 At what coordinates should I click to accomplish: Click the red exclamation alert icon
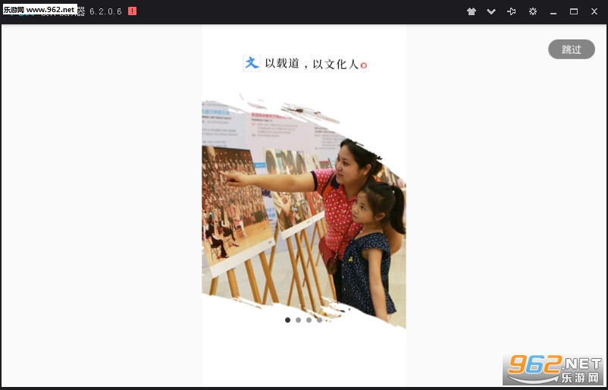(133, 11)
